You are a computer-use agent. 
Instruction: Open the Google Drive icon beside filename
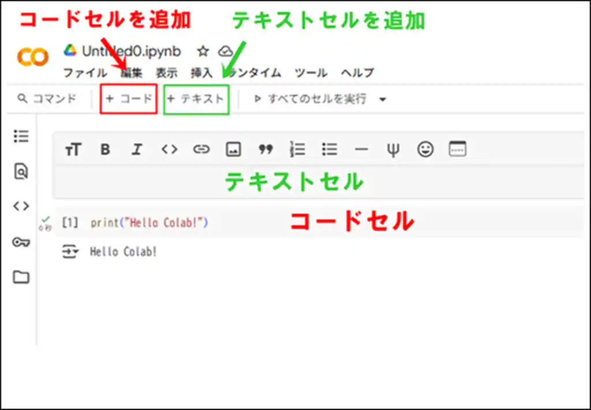70,51
